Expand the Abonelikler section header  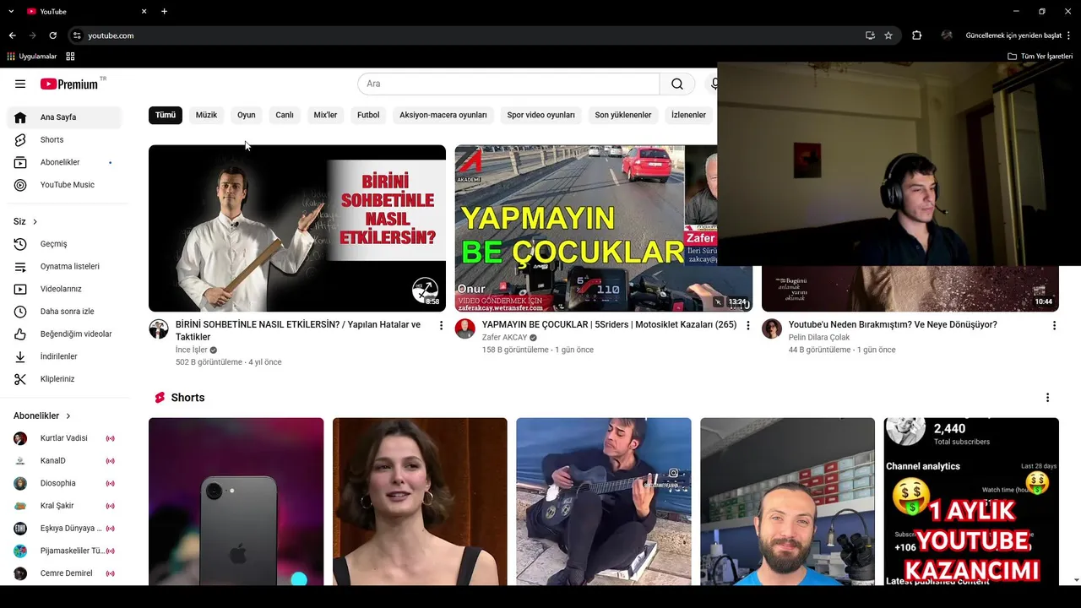(42, 415)
